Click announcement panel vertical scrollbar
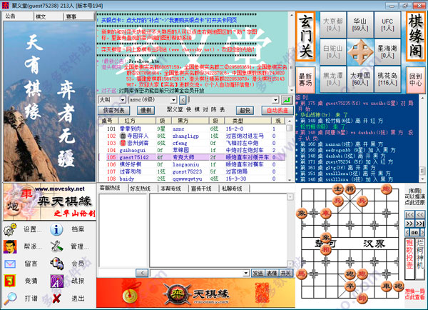This screenshot has width=428, height=310. coord(291,52)
